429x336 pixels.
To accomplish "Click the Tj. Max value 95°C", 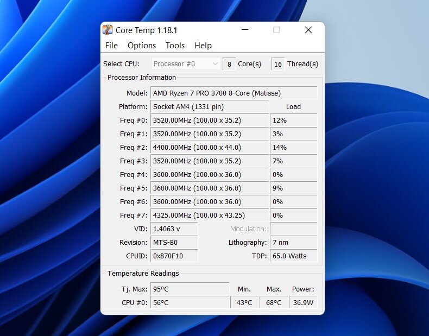I will [x=190, y=289].
